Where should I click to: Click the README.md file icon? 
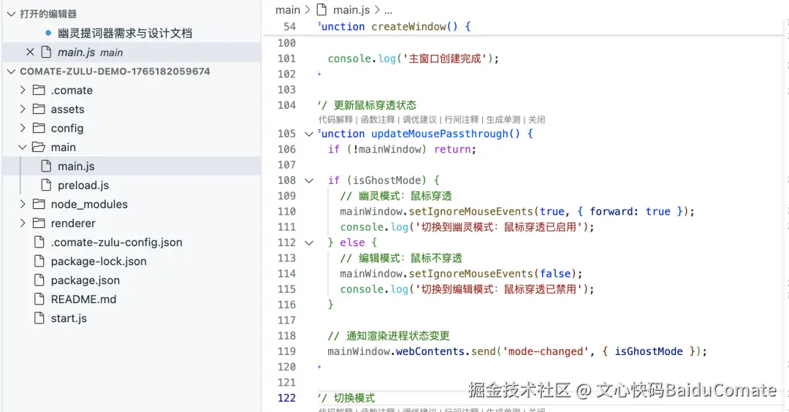point(39,300)
